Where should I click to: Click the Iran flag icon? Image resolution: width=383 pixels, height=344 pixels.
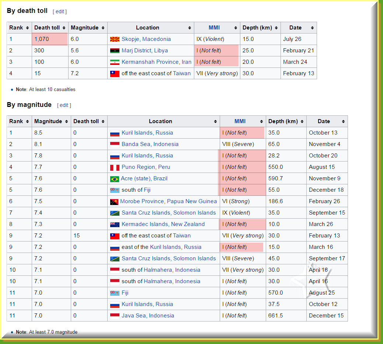[x=115, y=62]
